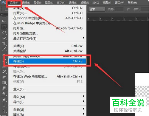
Task: Expand the 导出(E) submenu
Action: click(x=47, y=102)
